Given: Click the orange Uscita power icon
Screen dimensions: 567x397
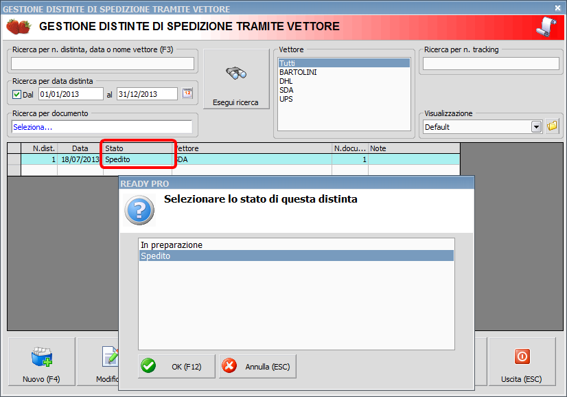Looking at the screenshot, I should tap(522, 356).
